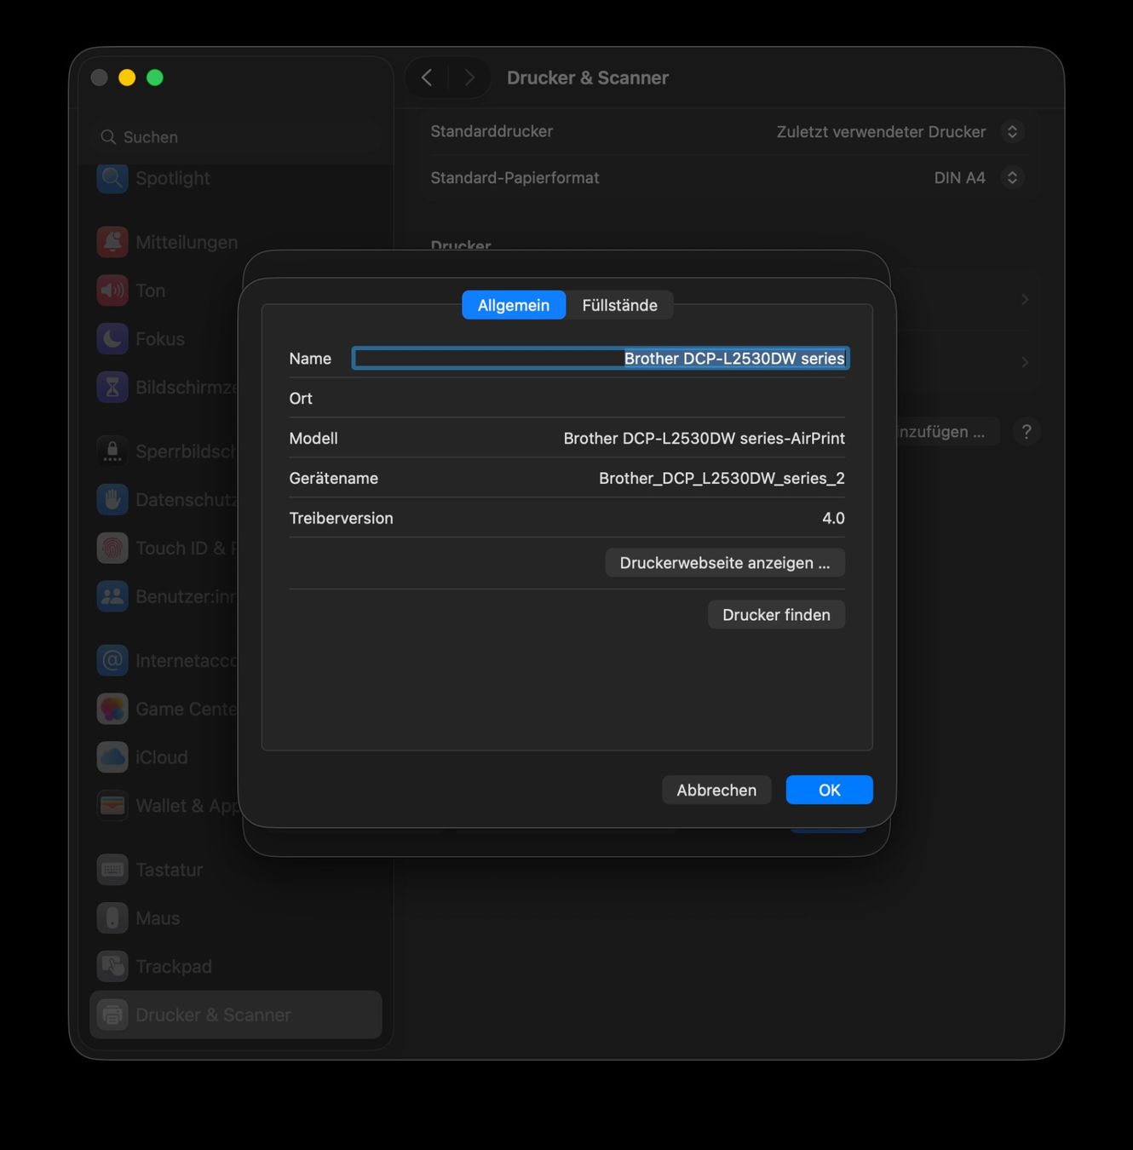Open help with the question mark button

[x=1027, y=432]
